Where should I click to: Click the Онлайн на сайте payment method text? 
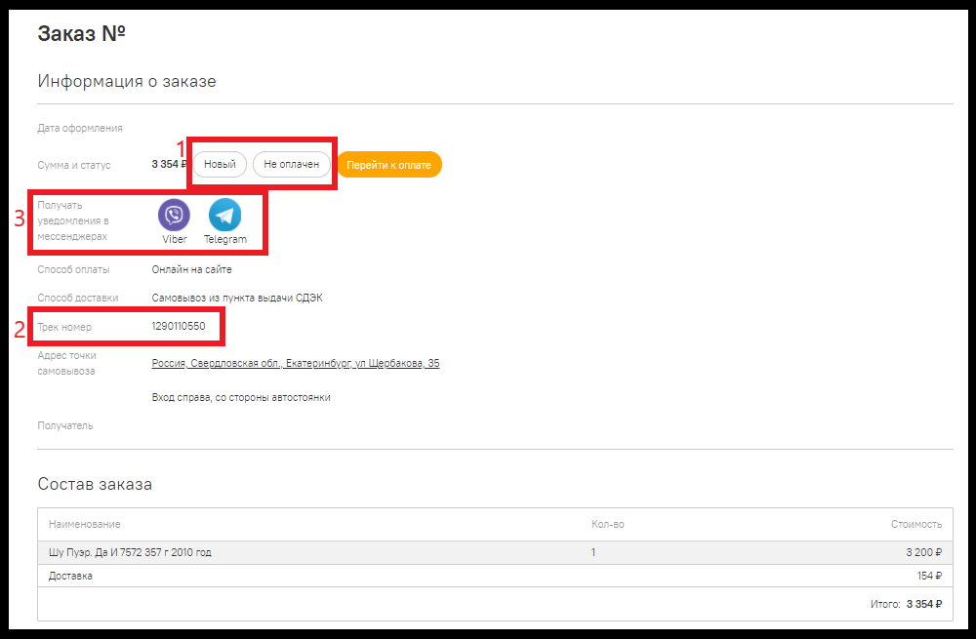coord(191,269)
